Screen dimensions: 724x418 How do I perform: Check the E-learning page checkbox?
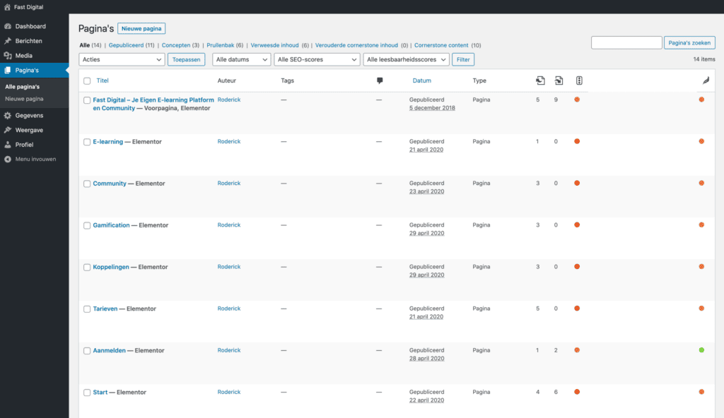(87, 142)
